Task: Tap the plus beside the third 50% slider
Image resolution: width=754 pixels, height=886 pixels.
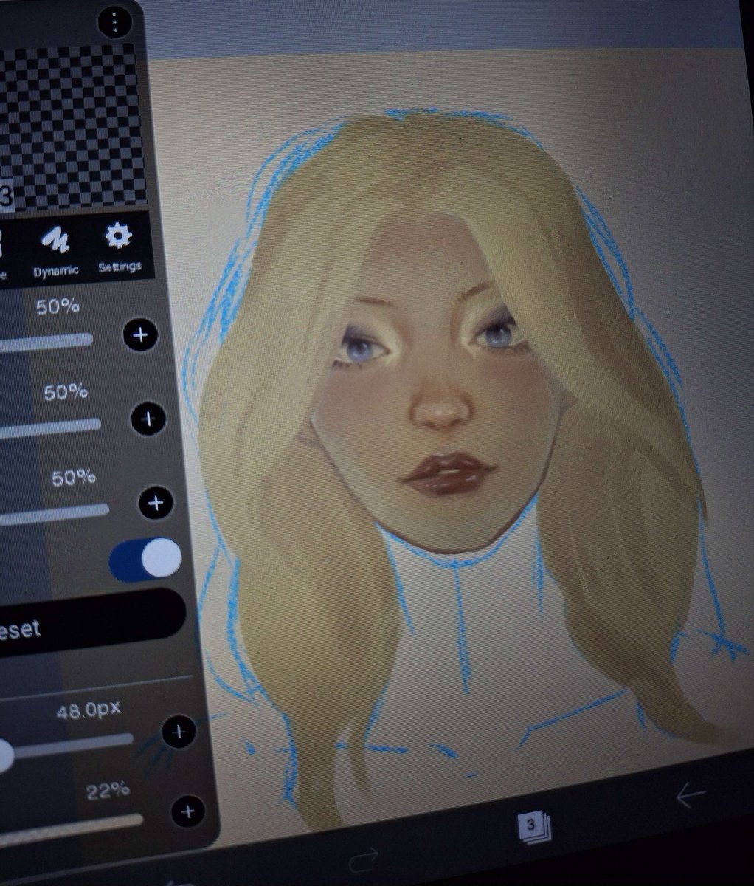Action: 156,504
